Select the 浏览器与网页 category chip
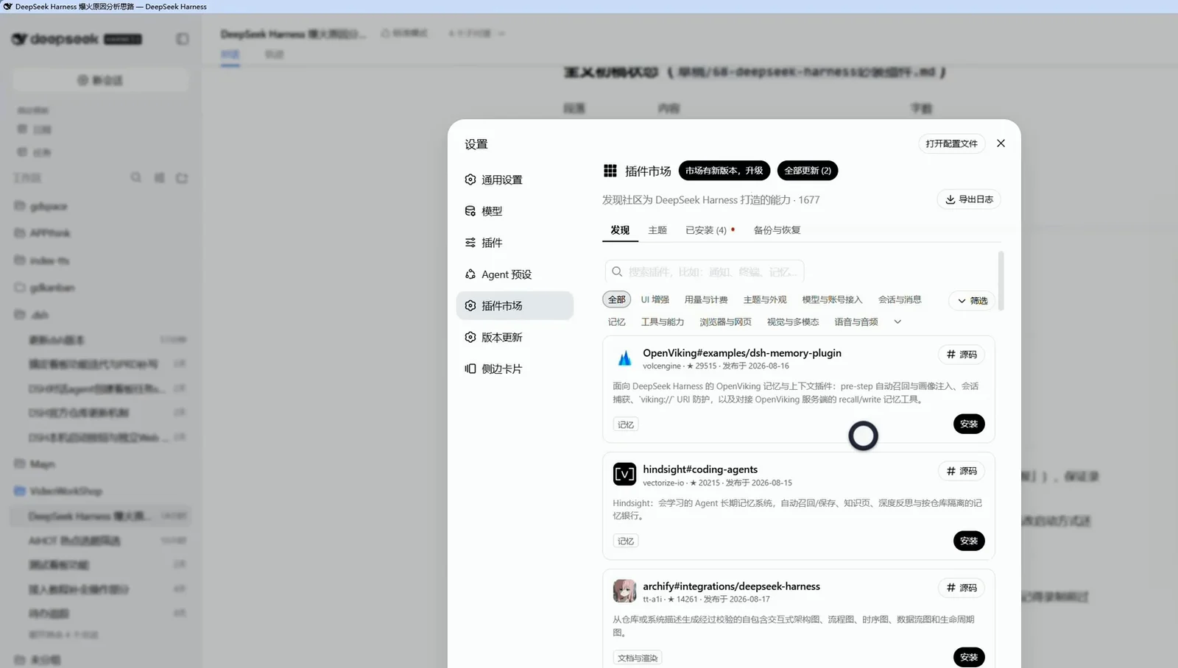Viewport: 1178px width, 668px height. pyautogui.click(x=725, y=322)
